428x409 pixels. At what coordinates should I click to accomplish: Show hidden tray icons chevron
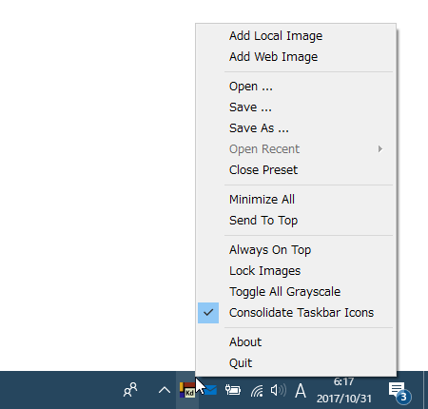coord(165,390)
